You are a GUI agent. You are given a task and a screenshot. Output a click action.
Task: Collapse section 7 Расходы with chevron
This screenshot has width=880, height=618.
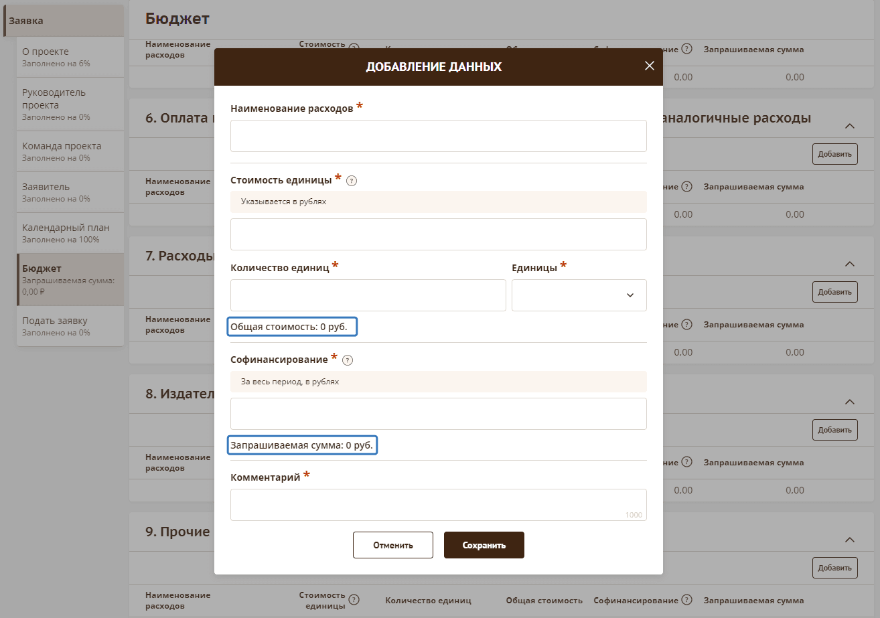click(x=849, y=264)
